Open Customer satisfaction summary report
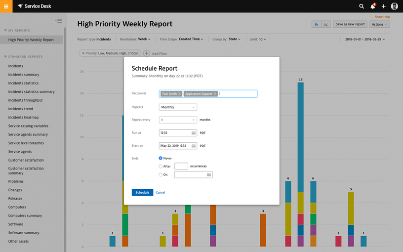This screenshot has width=403, height=252. pyautogui.click(x=26, y=171)
